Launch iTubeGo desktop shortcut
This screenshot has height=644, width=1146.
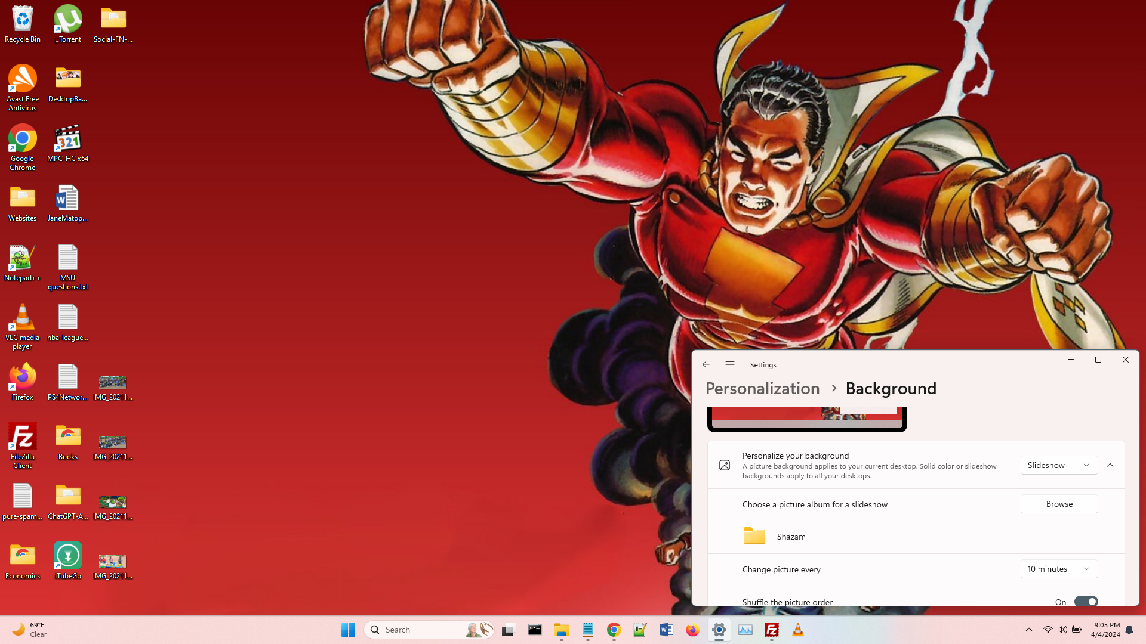tap(68, 561)
